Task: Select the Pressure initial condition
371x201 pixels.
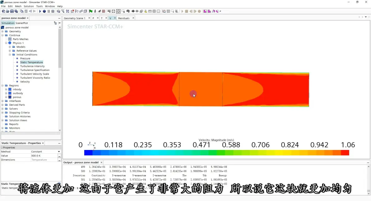Action: (25, 58)
